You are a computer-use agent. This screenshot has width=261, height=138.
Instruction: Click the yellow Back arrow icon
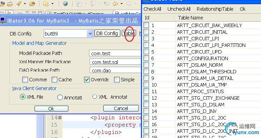pos(115,3)
